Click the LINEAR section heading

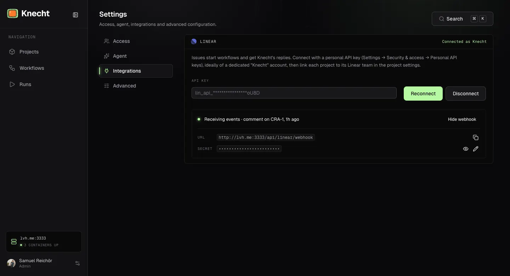click(x=208, y=41)
